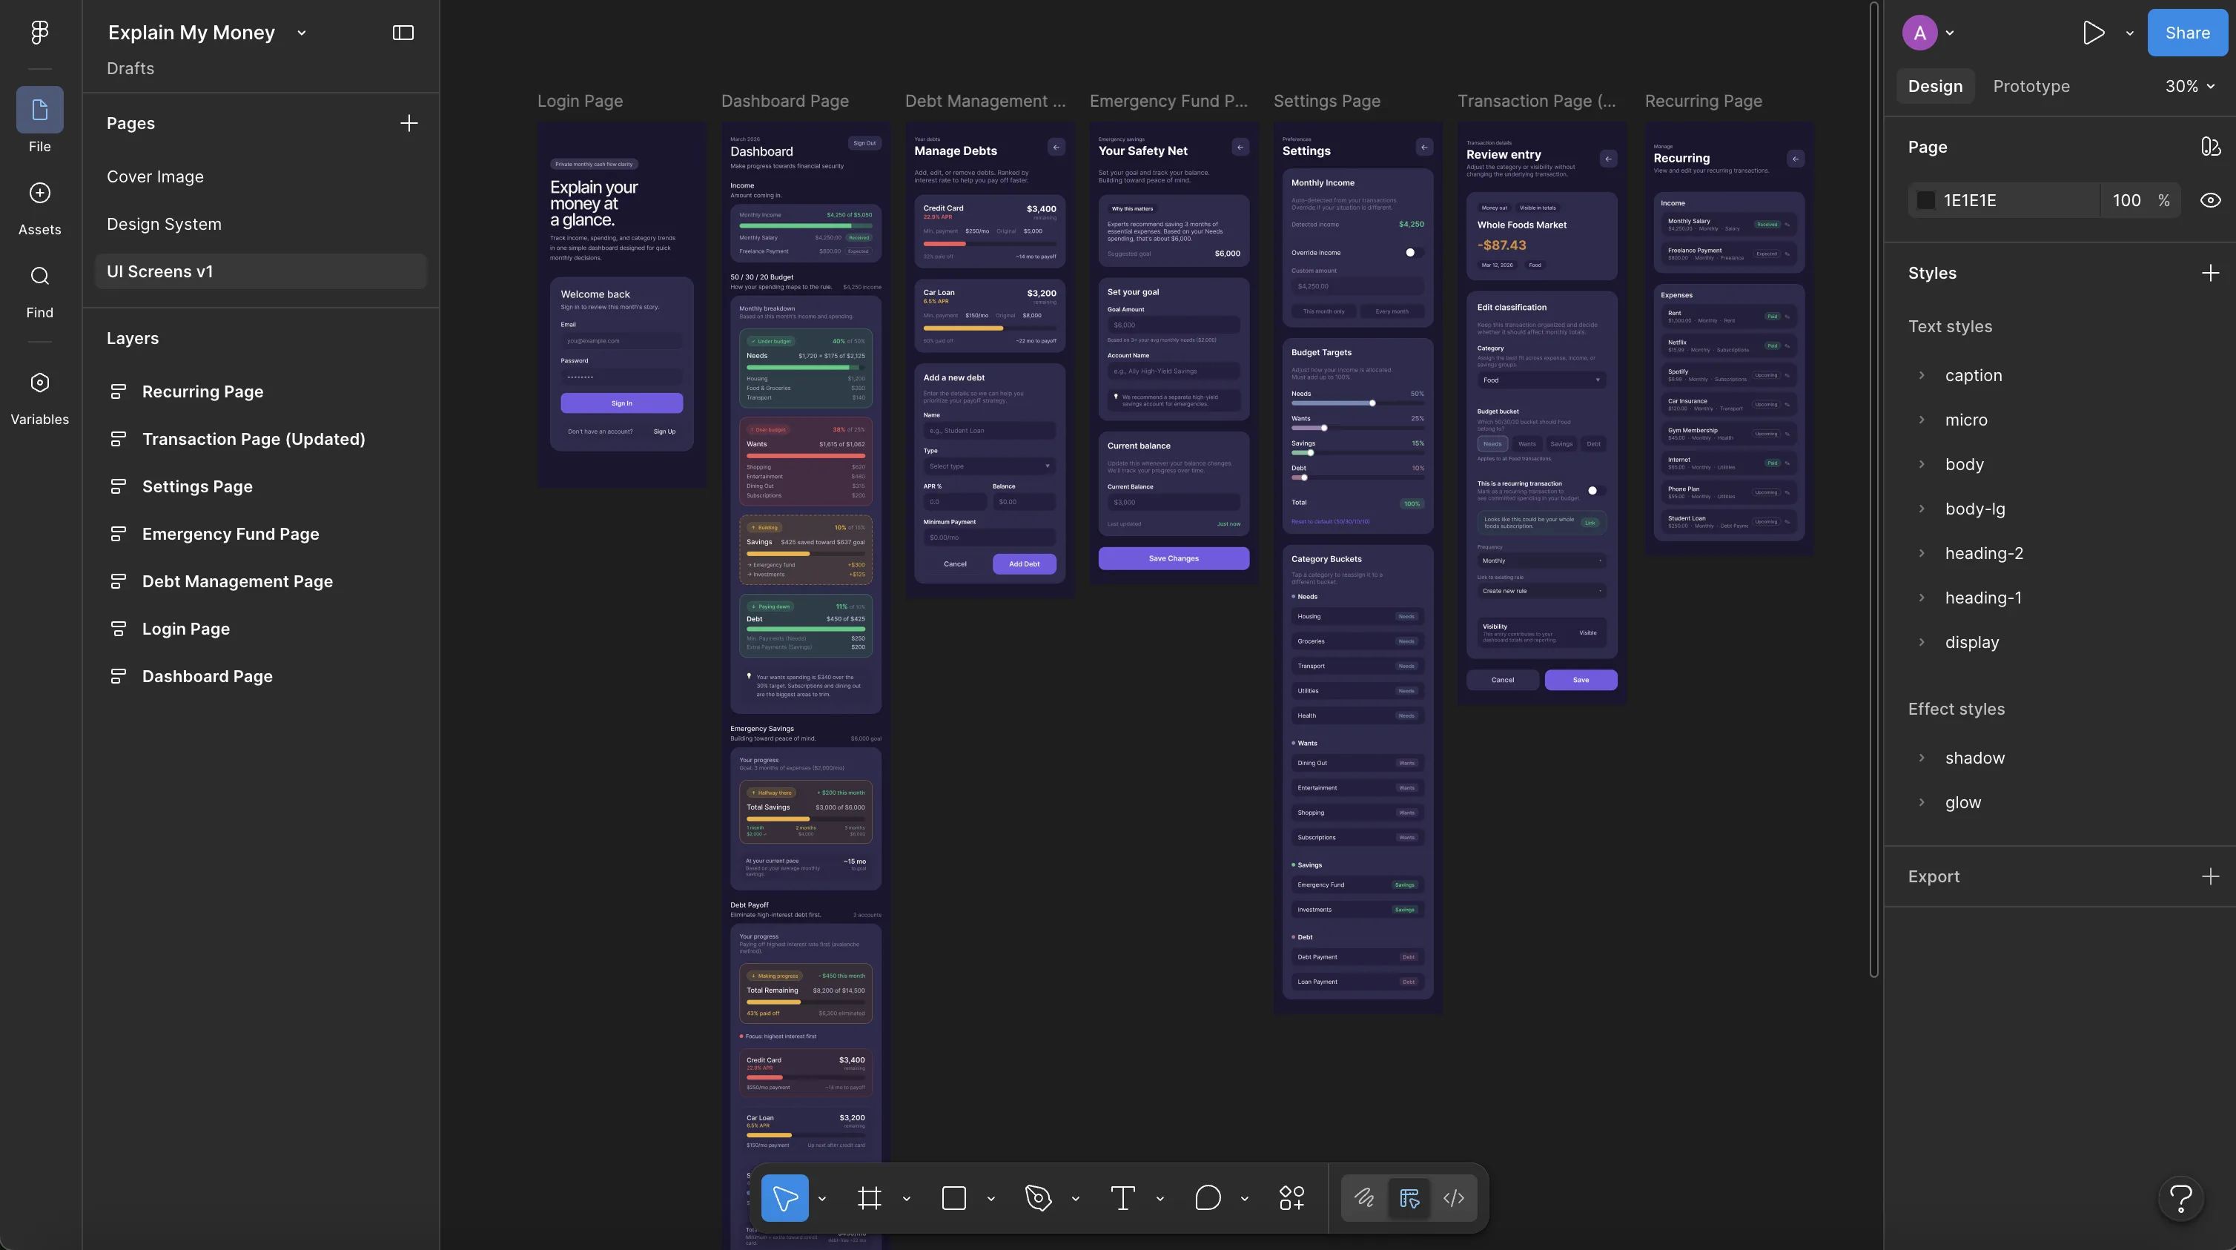Click the 1E1E1E page color swatch
Screen dimensions: 2236x1250
pos(1926,199)
